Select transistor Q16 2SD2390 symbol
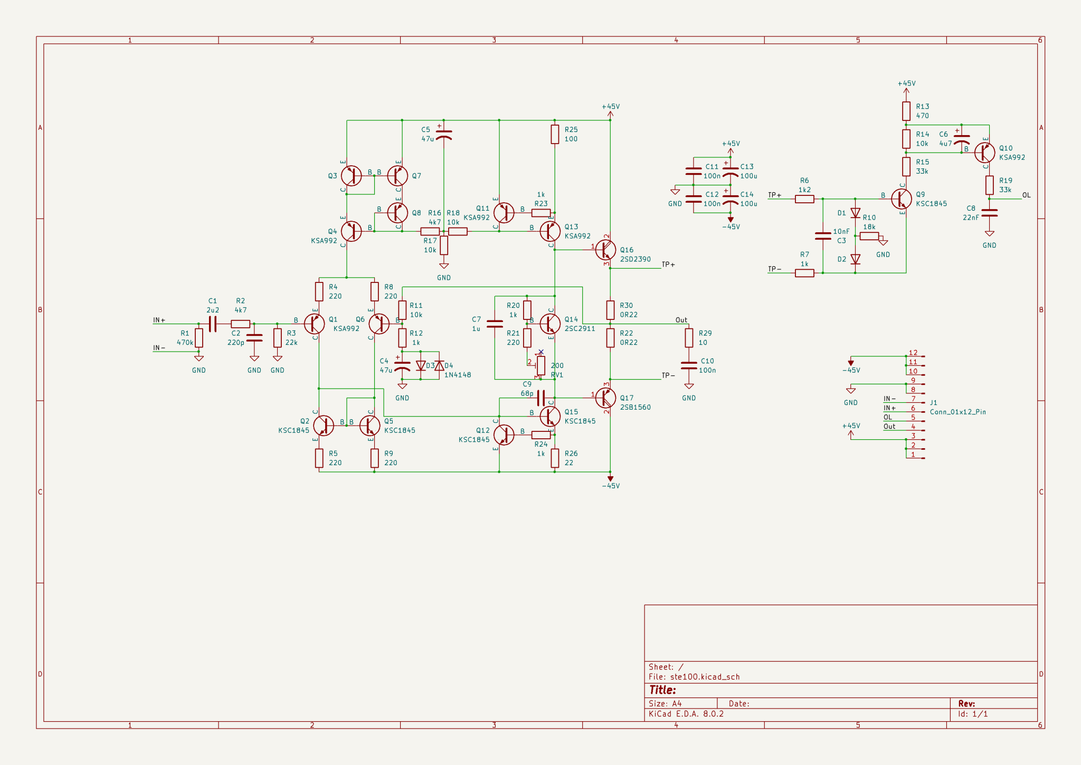Image resolution: width=1081 pixels, height=765 pixels. point(605,250)
